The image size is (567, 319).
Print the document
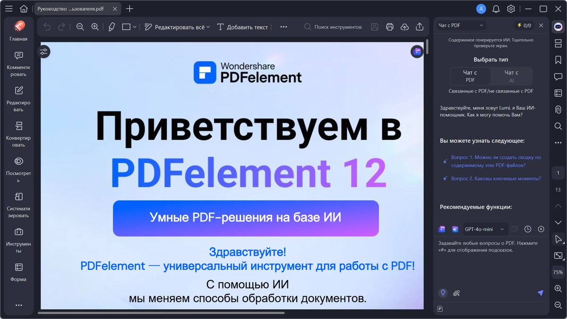389,27
